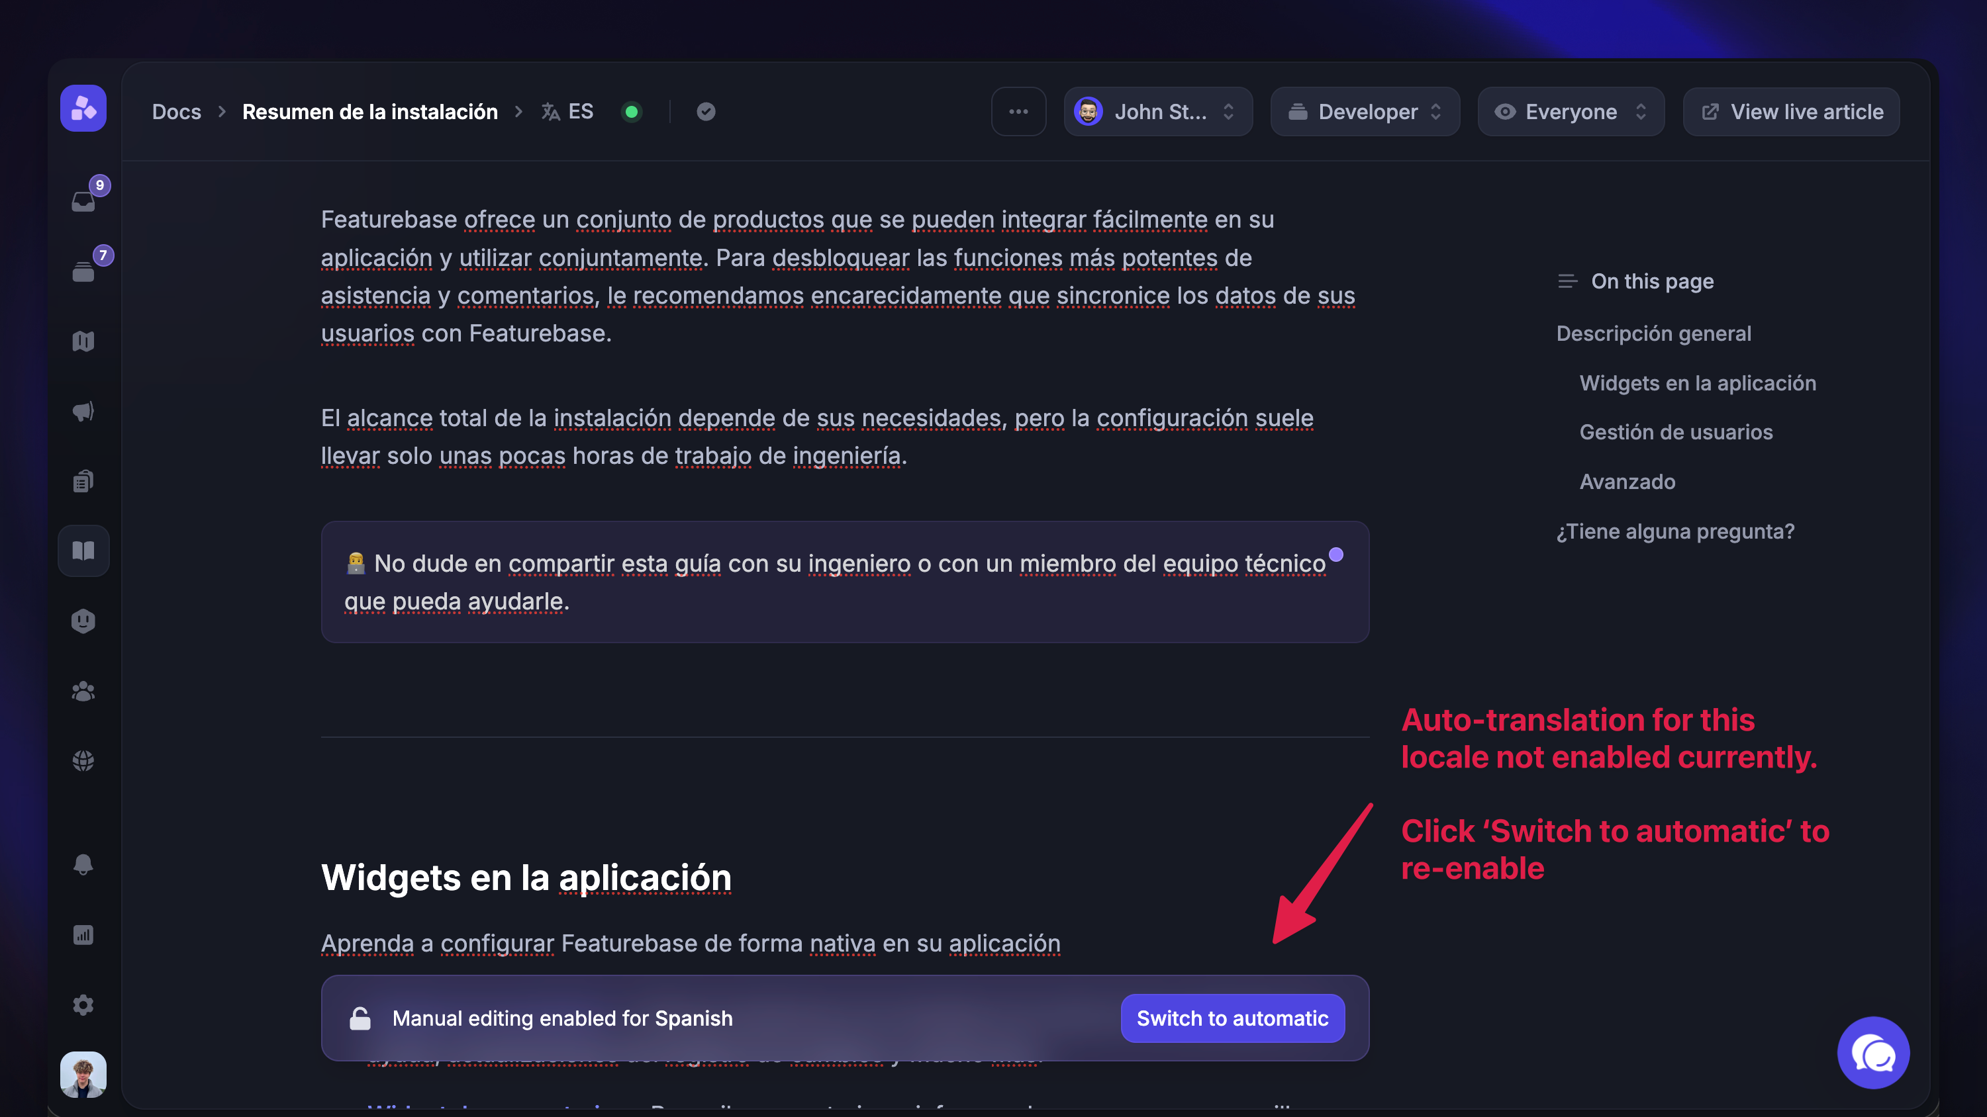Jump to 'Widgets en la aplicación' in outline
The height and width of the screenshot is (1117, 1987).
1698,383
